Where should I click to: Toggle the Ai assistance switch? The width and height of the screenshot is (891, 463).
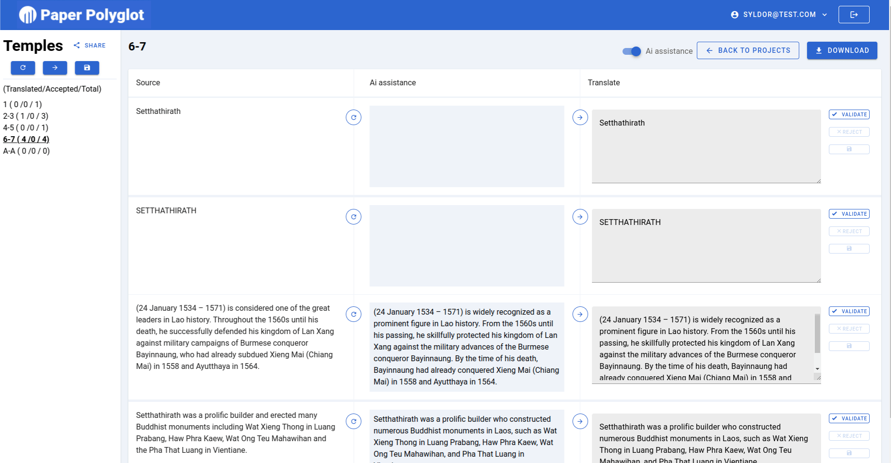point(632,51)
